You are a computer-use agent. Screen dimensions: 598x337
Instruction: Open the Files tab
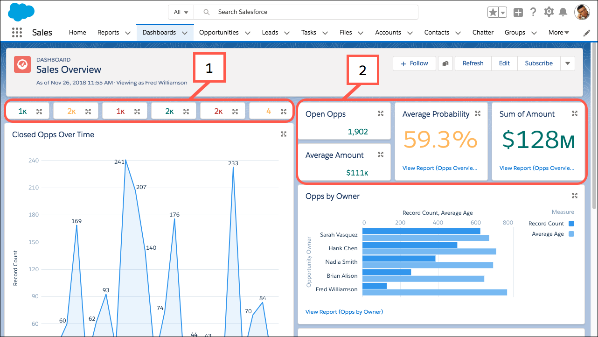[x=346, y=33]
